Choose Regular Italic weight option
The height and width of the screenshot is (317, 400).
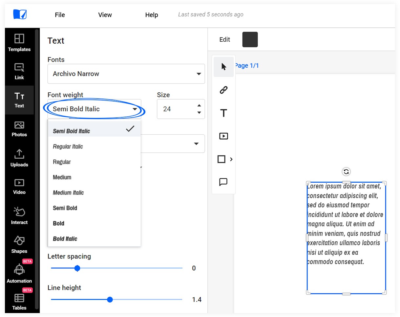(95, 147)
